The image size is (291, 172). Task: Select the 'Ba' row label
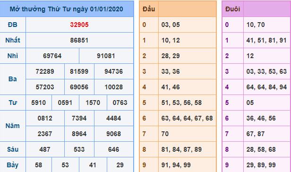click(13, 79)
